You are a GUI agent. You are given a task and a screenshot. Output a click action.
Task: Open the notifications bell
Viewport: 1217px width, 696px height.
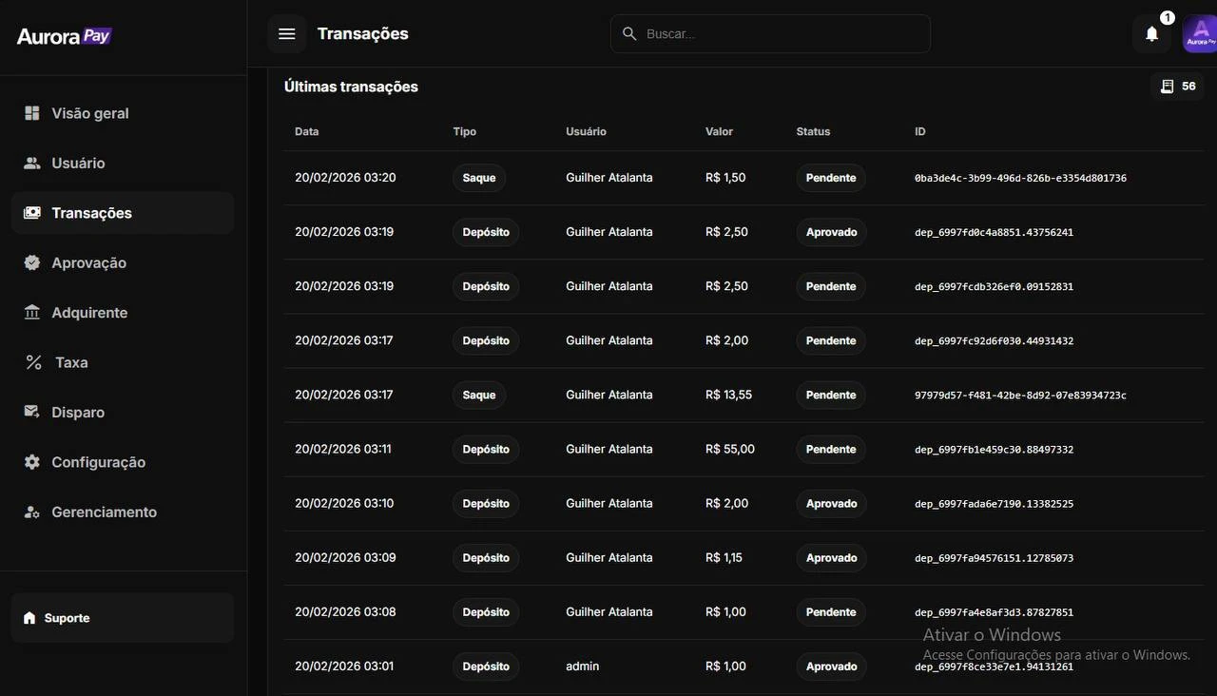point(1151,34)
